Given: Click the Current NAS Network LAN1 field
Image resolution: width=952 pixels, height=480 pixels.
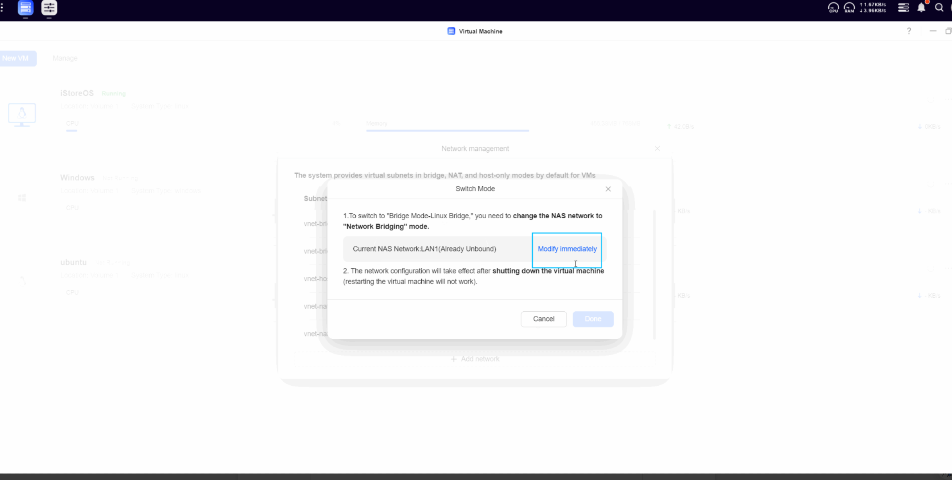Looking at the screenshot, I should pyautogui.click(x=424, y=249).
